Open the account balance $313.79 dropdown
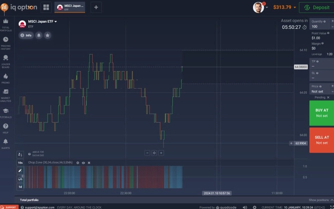This screenshot has height=209, width=334. (285, 7)
